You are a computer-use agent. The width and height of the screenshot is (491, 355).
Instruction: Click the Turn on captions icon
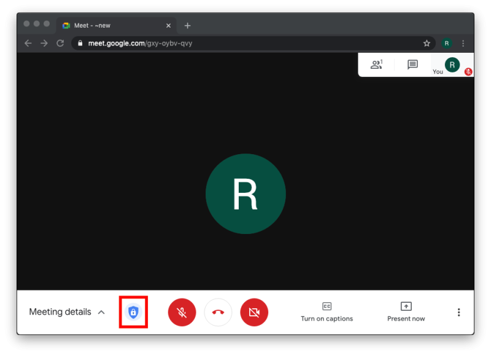327,307
